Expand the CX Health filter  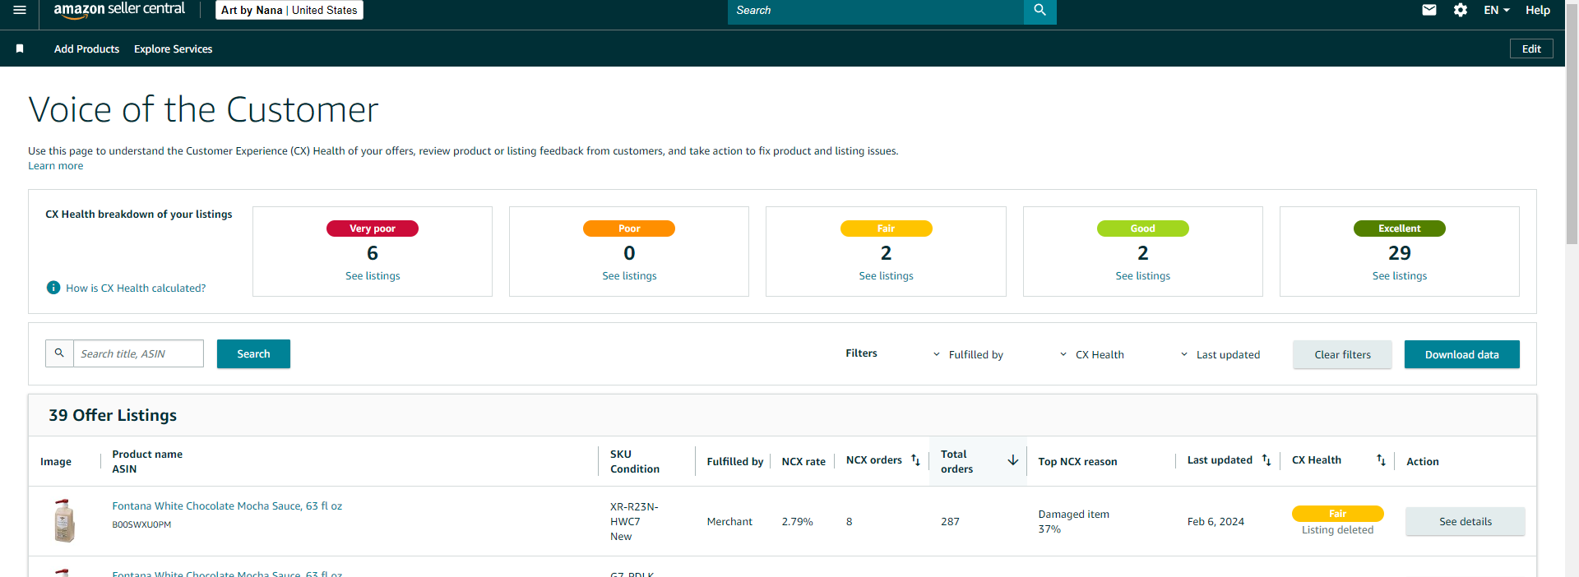[x=1091, y=354]
